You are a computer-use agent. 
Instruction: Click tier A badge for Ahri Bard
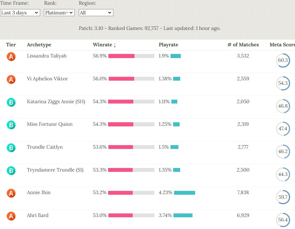(x=11, y=216)
